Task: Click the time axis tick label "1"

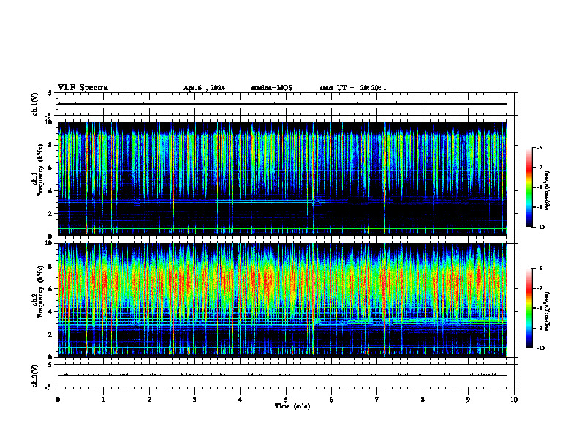Action: [x=103, y=400]
